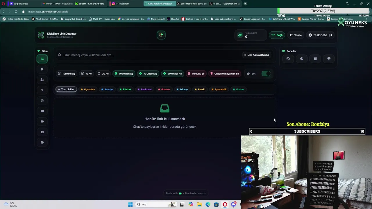
Task: Select the #gundem tag filter
Action: 88,89
